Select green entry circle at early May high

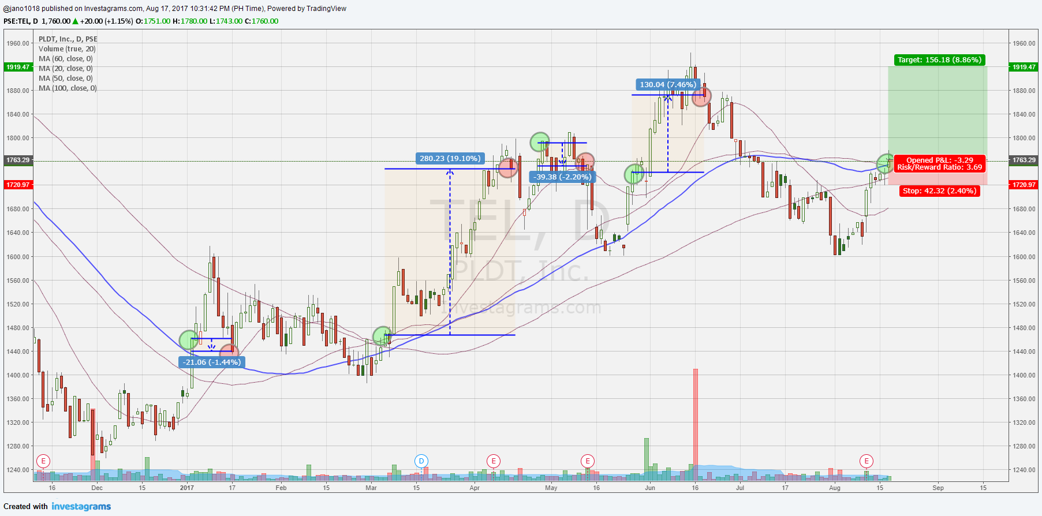click(x=540, y=142)
